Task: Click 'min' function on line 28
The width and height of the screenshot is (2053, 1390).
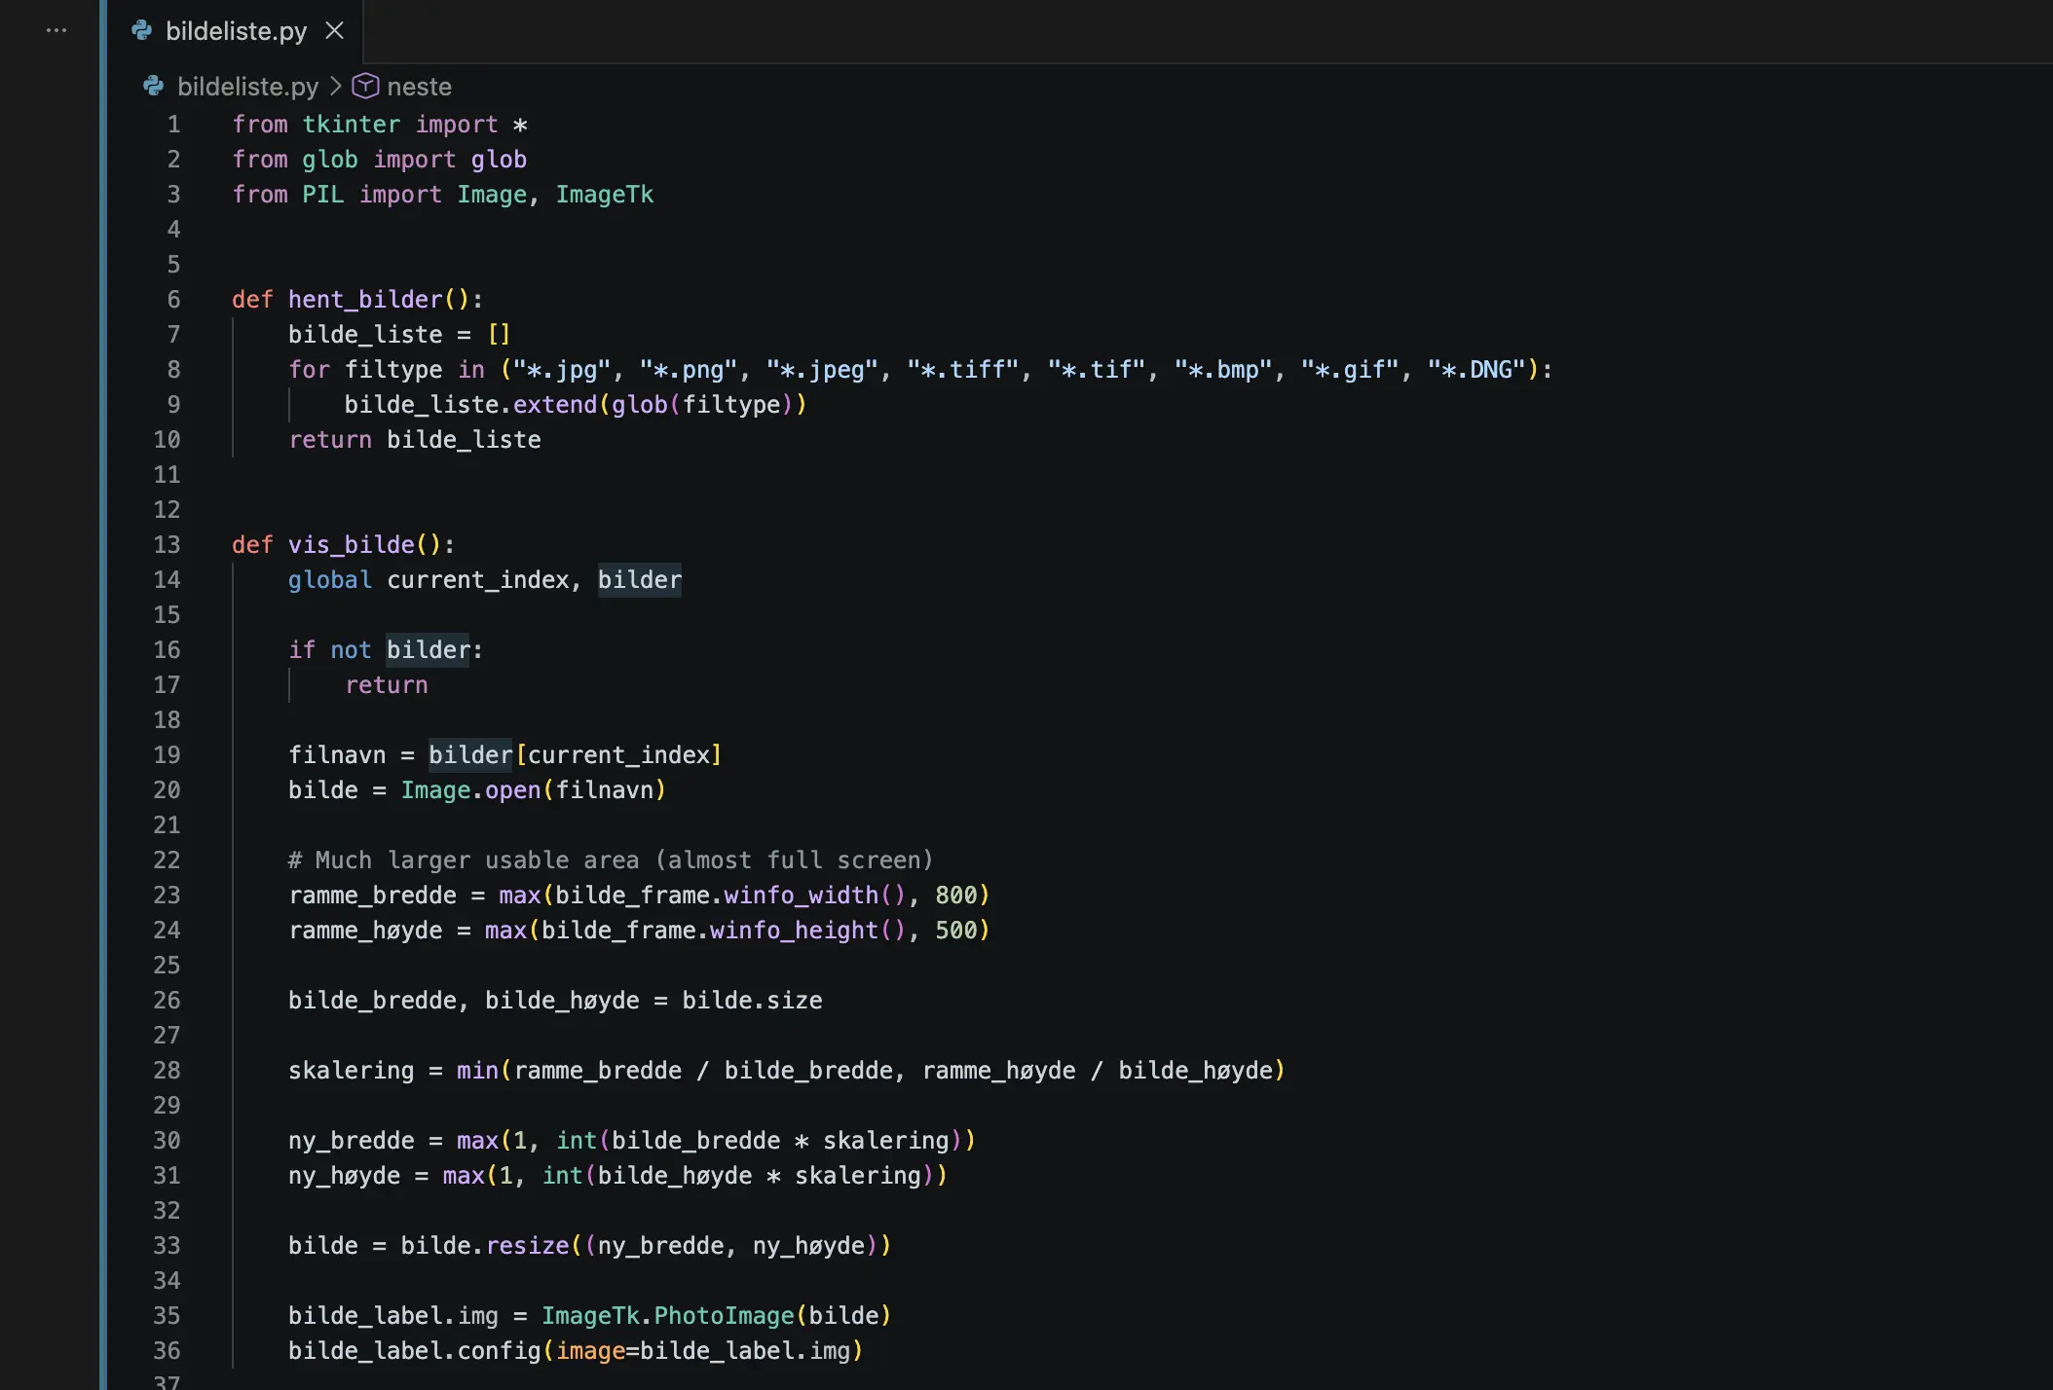Action: (x=478, y=1071)
